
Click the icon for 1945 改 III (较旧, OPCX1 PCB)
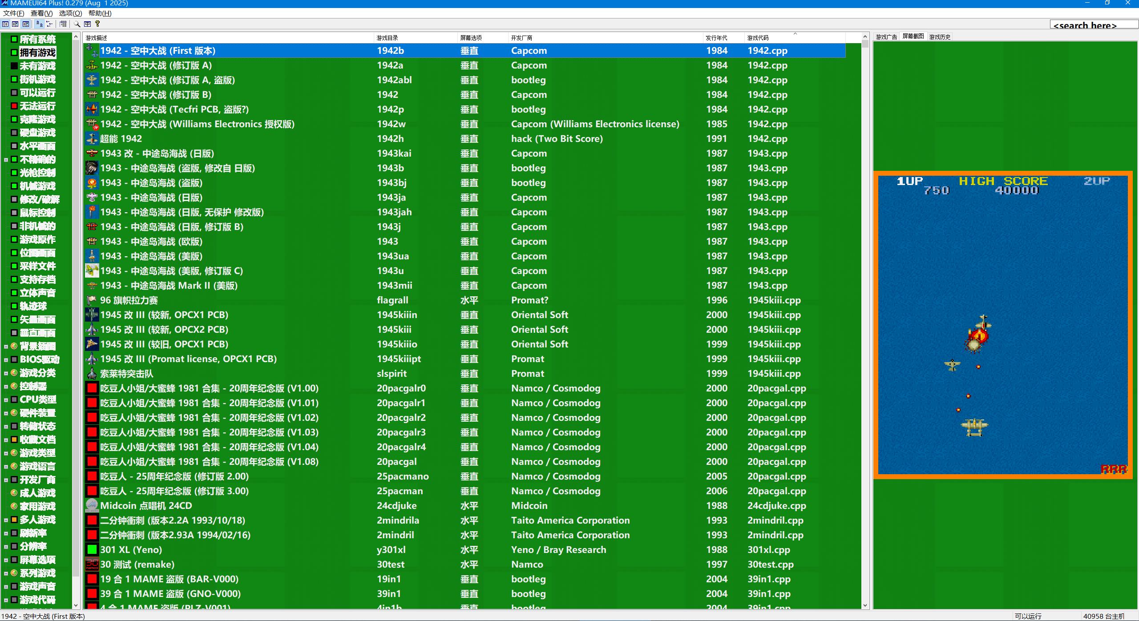click(x=92, y=344)
